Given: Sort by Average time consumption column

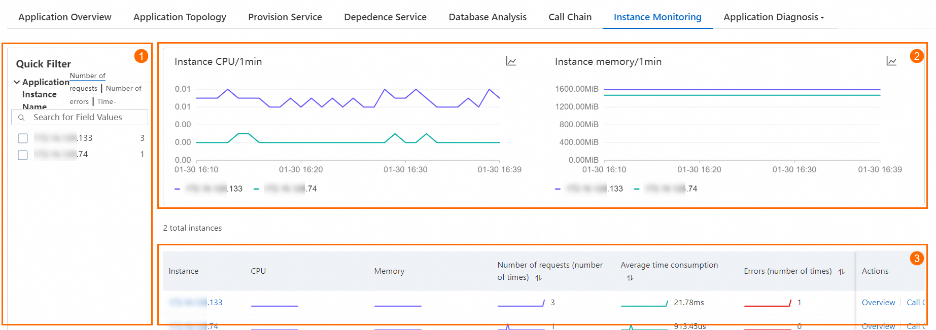Looking at the screenshot, I should click(x=630, y=278).
